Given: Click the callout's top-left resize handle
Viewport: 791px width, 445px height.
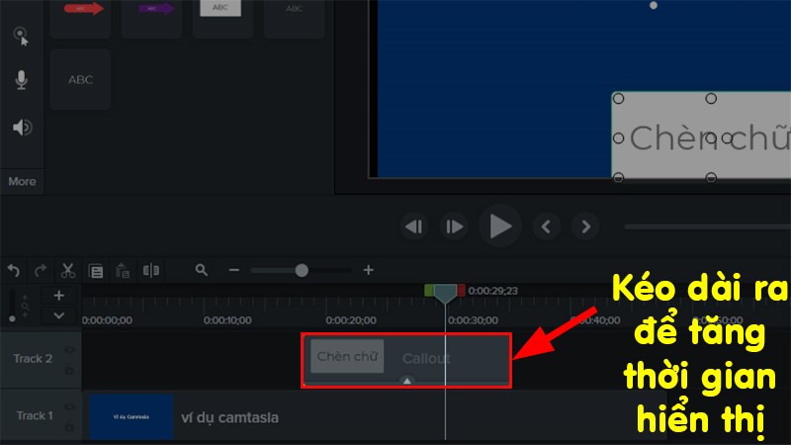Looking at the screenshot, I should tap(619, 98).
